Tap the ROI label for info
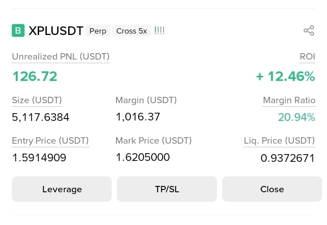This screenshot has width=327, height=225. coord(307,56)
